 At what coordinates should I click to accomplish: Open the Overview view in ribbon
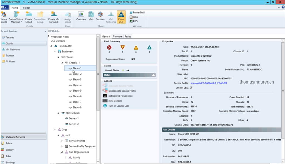pyautogui.click(x=81, y=16)
